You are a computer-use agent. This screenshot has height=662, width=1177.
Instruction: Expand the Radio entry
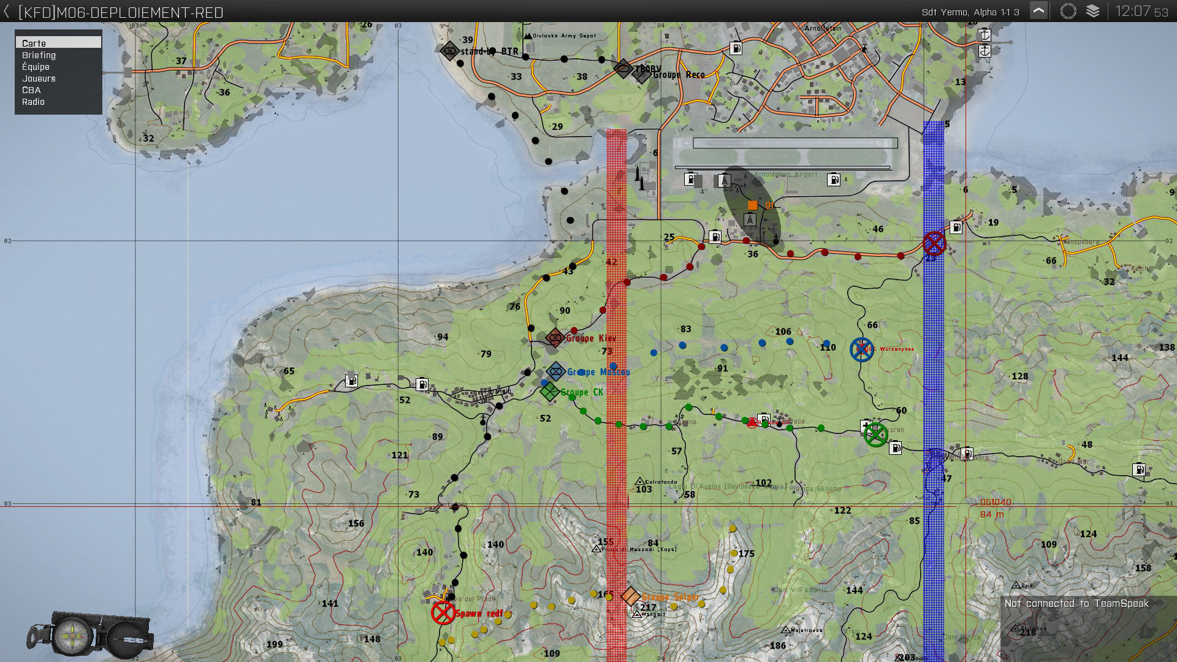tap(33, 102)
